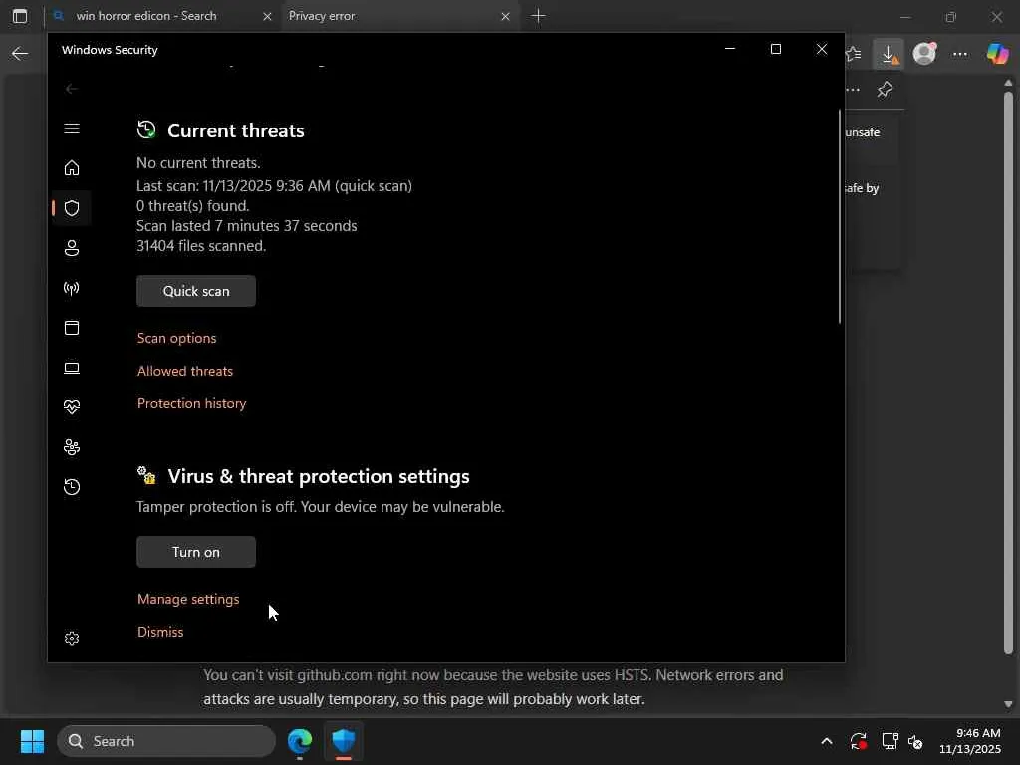Turn on Tamper protection button
This screenshot has width=1020, height=765.
[x=196, y=552]
